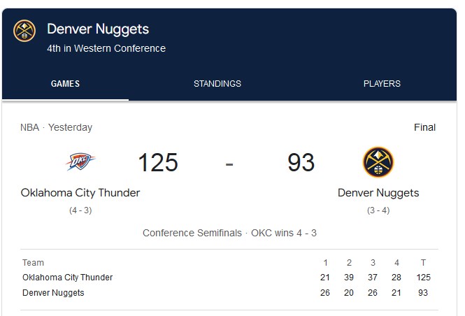Select Oklahoma City Thunder name under the logo
The height and width of the screenshot is (316, 465).
pos(80,193)
